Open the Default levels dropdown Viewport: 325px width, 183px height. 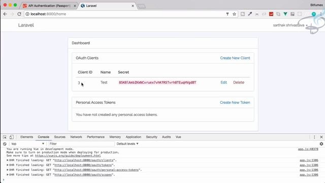[x=127, y=144]
